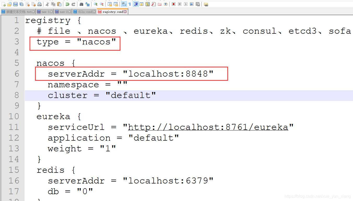The image size is (353, 201).
Task: Close the 新建文本文档.txt tab
Action: 33,12
